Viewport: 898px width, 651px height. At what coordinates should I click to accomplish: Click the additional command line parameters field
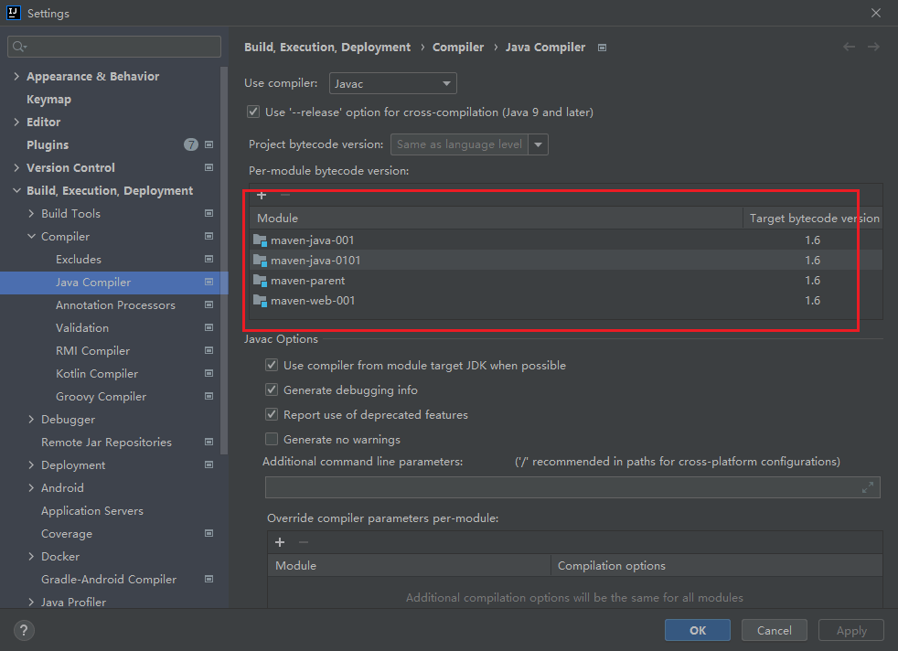(572, 487)
